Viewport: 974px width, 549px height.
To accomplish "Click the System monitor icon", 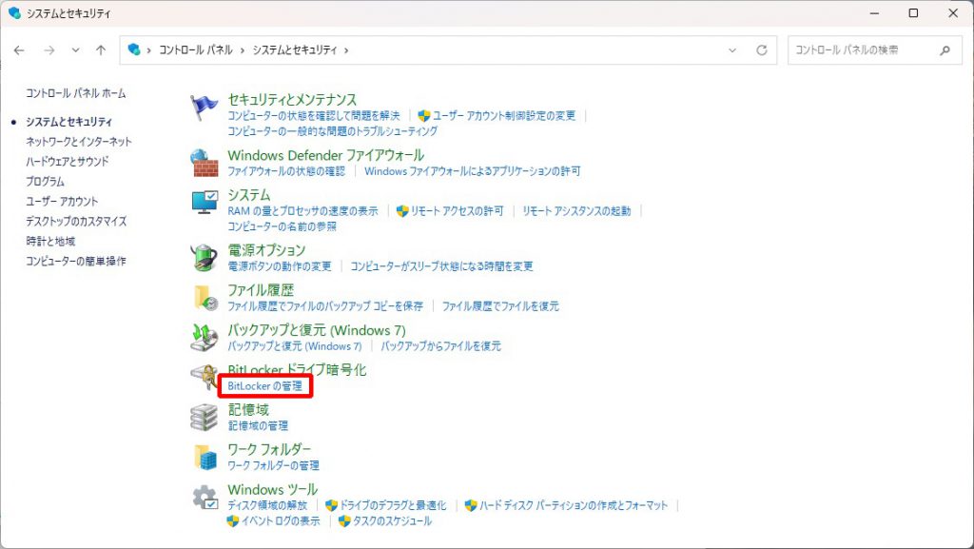I will click(x=205, y=203).
